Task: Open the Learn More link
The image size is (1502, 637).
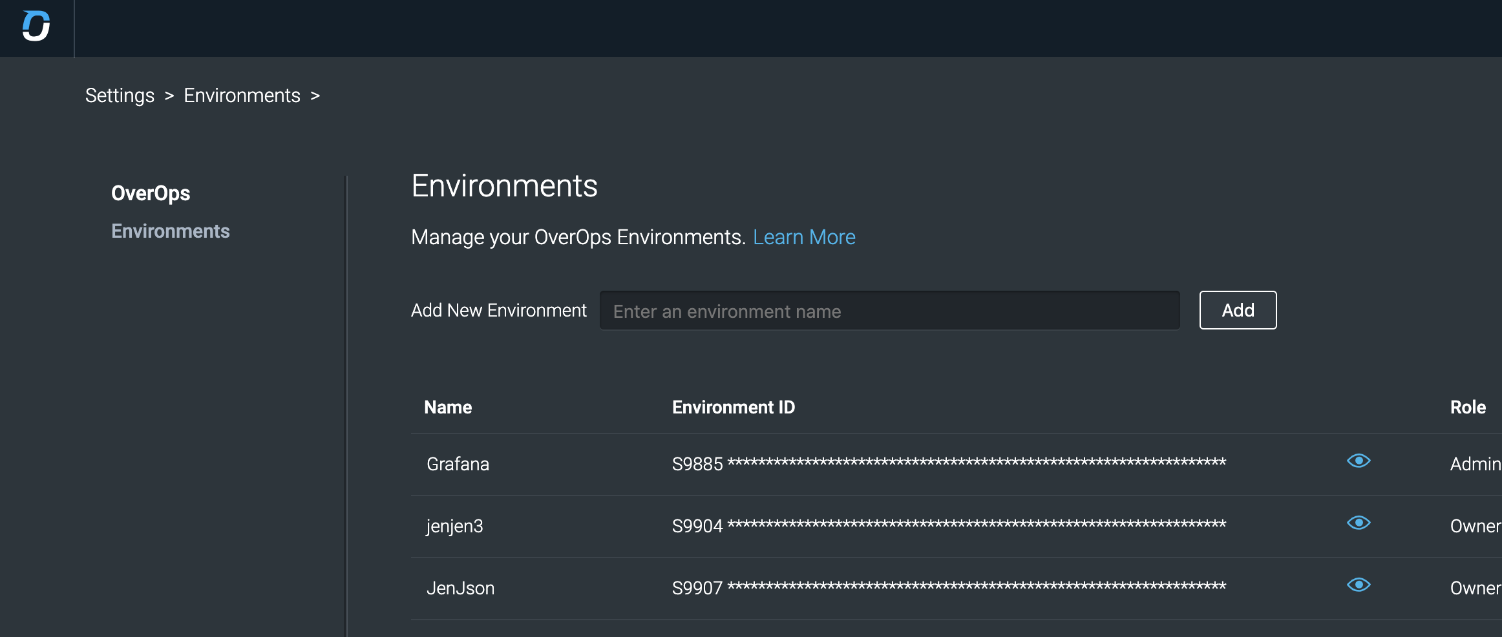Action: click(804, 237)
